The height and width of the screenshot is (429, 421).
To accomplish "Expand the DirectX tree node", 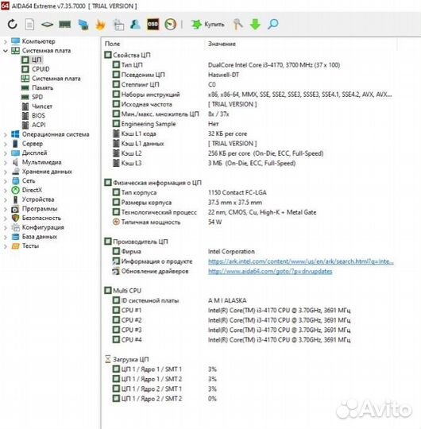I will pyautogui.click(x=6, y=191).
